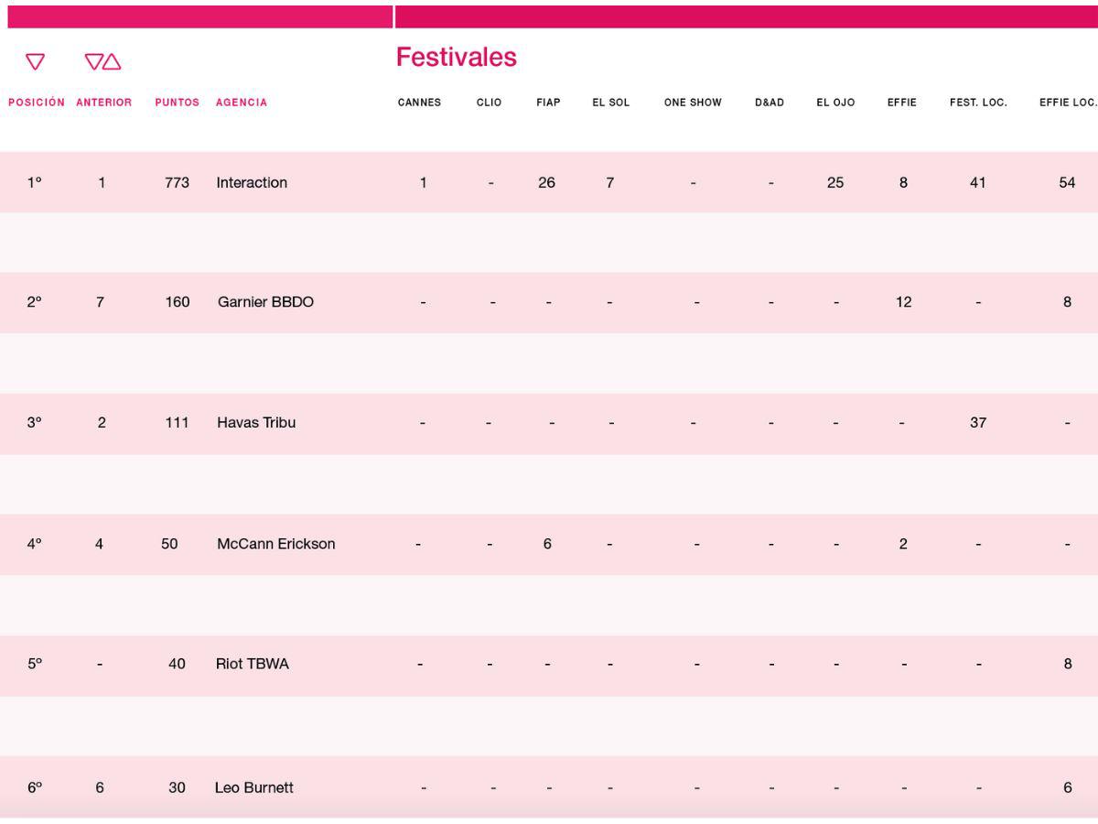Click the 2º position cell
The image size is (1098, 824).
click(x=35, y=302)
